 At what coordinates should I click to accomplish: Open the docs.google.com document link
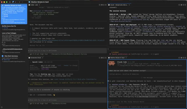point(67,40)
